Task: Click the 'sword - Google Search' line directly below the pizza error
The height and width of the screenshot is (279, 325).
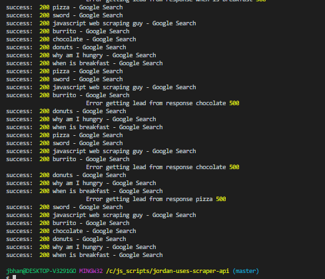Action: pos(65,207)
